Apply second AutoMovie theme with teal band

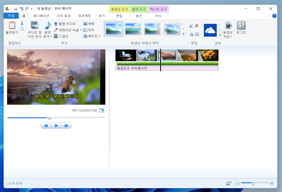(x=133, y=29)
